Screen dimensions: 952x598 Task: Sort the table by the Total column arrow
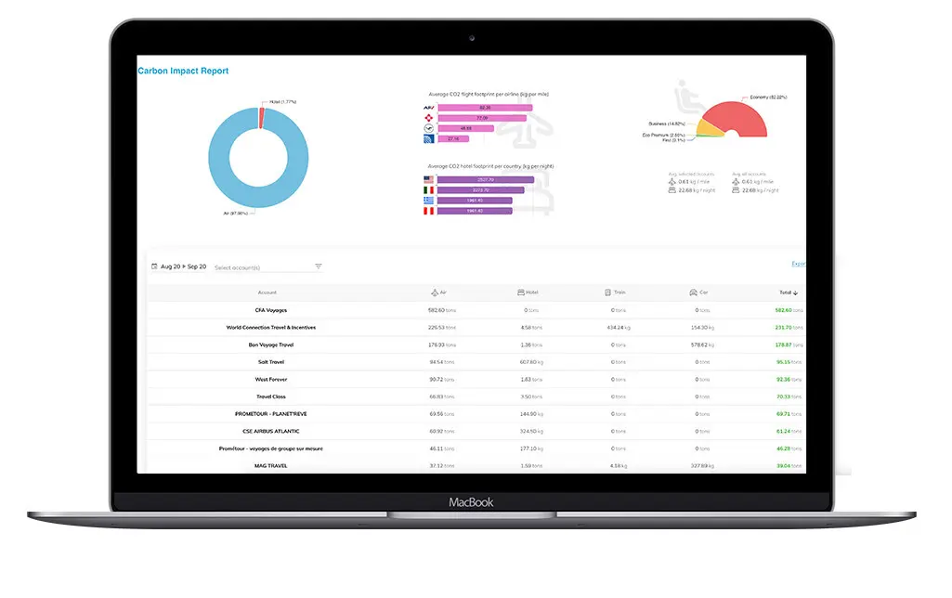795,292
